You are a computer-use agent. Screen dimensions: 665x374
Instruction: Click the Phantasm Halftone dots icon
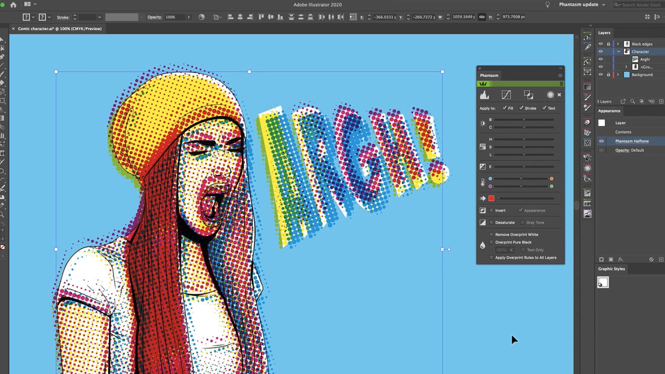(550, 95)
